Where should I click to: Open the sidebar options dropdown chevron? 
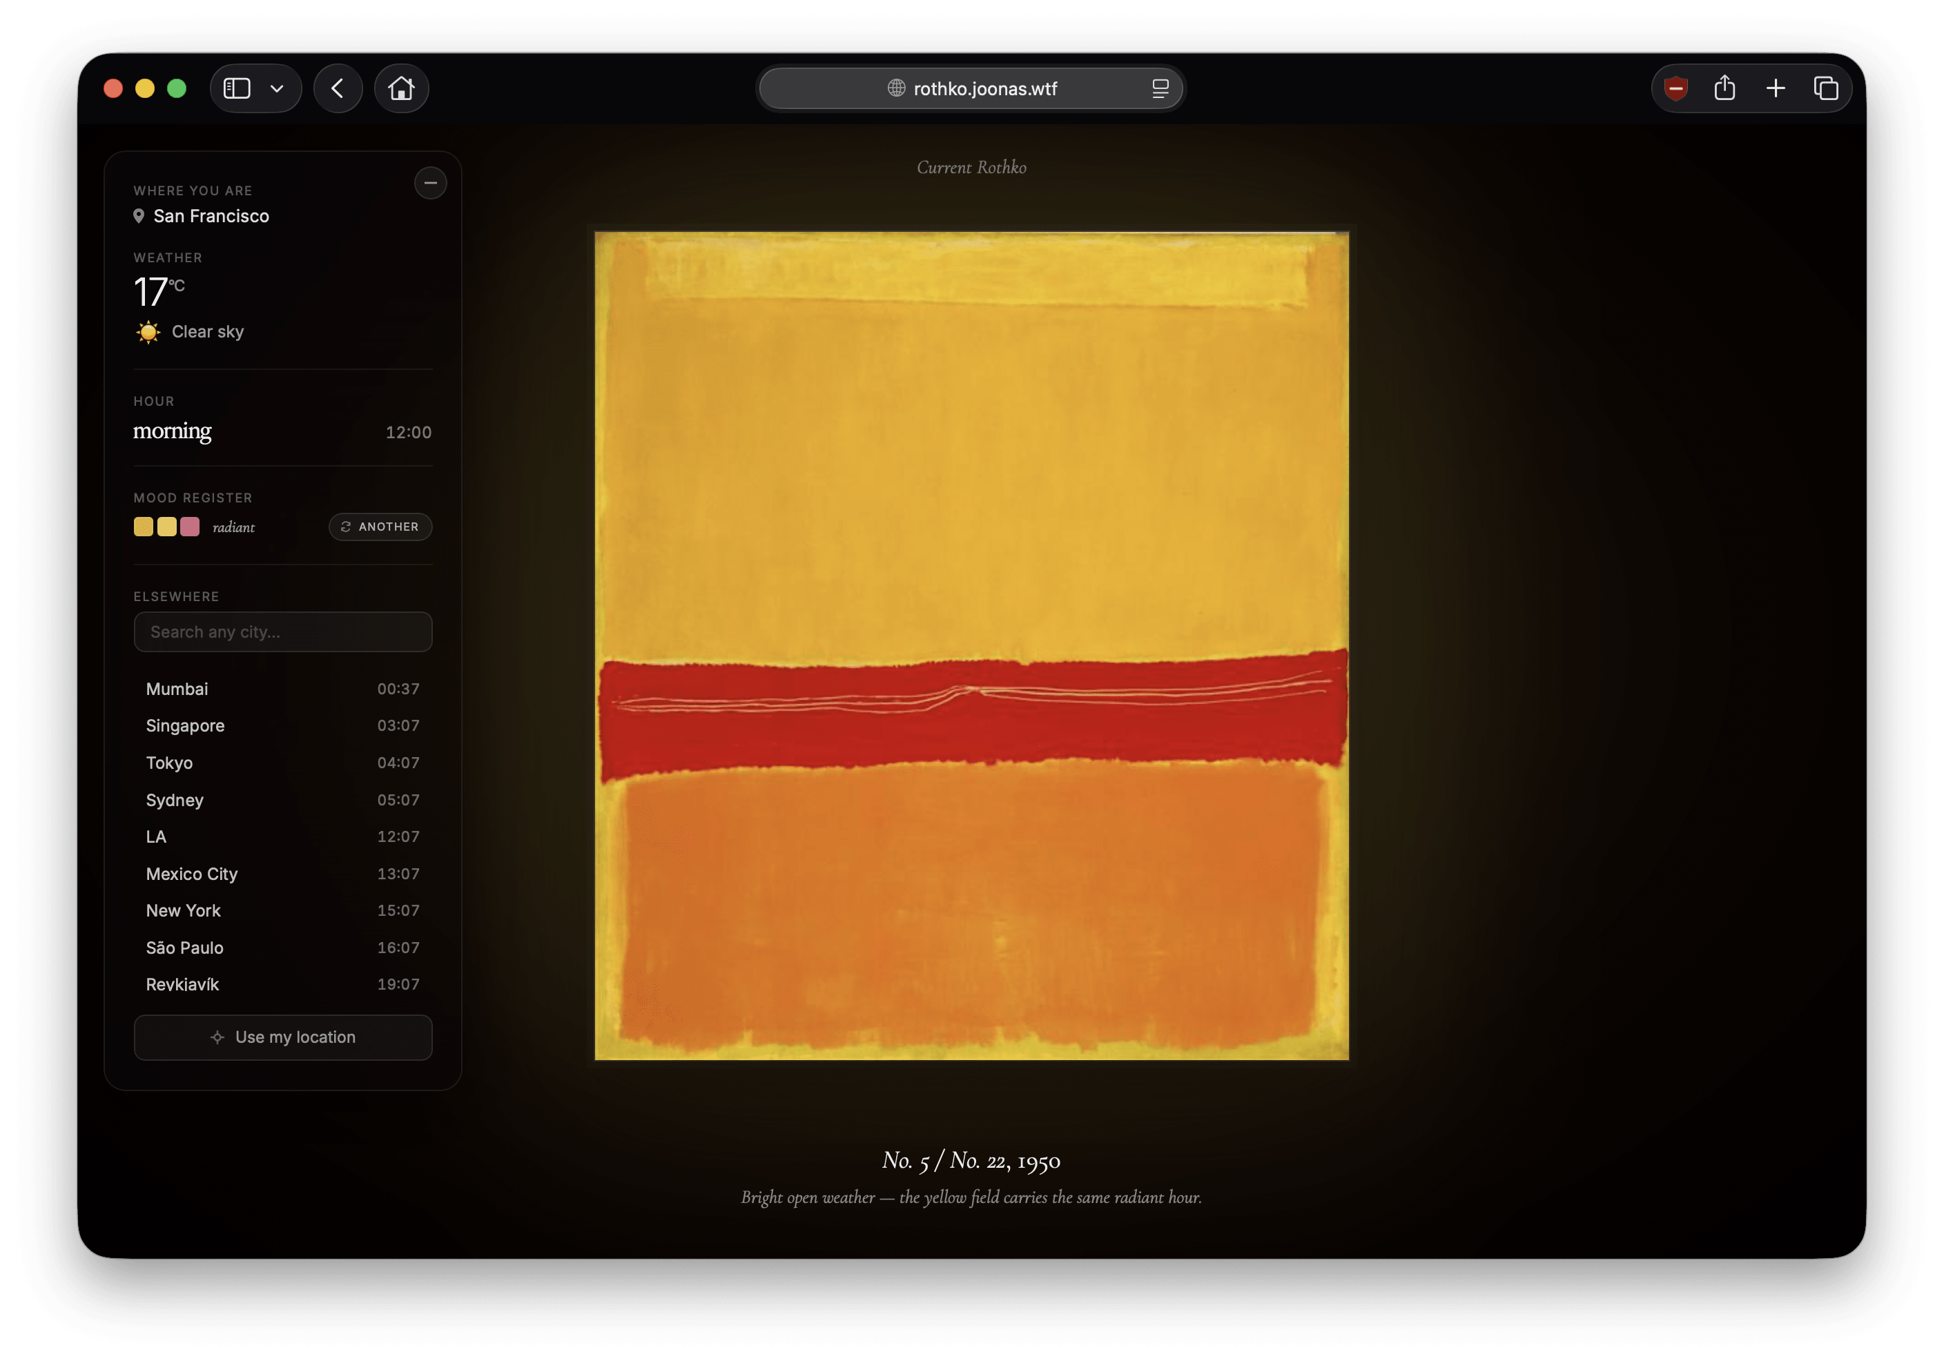(x=277, y=88)
